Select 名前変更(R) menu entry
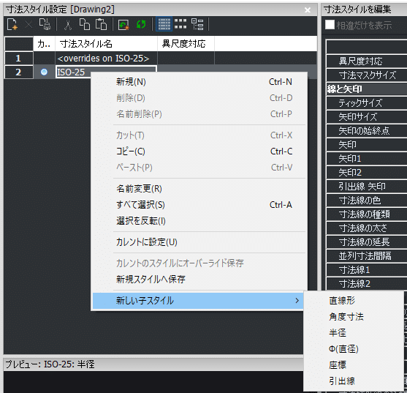 pos(199,189)
